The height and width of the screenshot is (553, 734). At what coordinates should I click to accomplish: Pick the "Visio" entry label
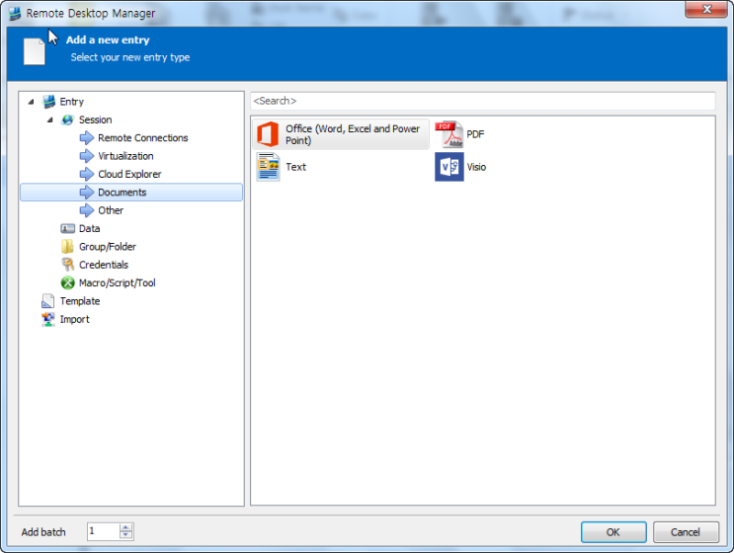click(x=476, y=167)
